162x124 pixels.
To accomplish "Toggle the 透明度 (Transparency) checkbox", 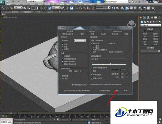I will point(63,49).
